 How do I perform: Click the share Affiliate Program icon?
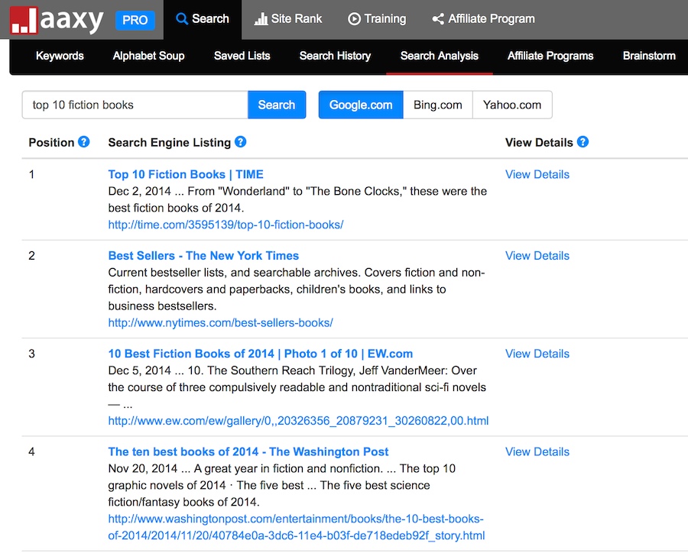[438, 19]
